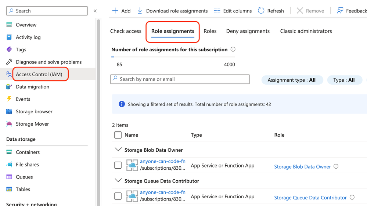This screenshot has width=367, height=206.
Task: Click the Events lightning bolt icon
Action: point(9,99)
